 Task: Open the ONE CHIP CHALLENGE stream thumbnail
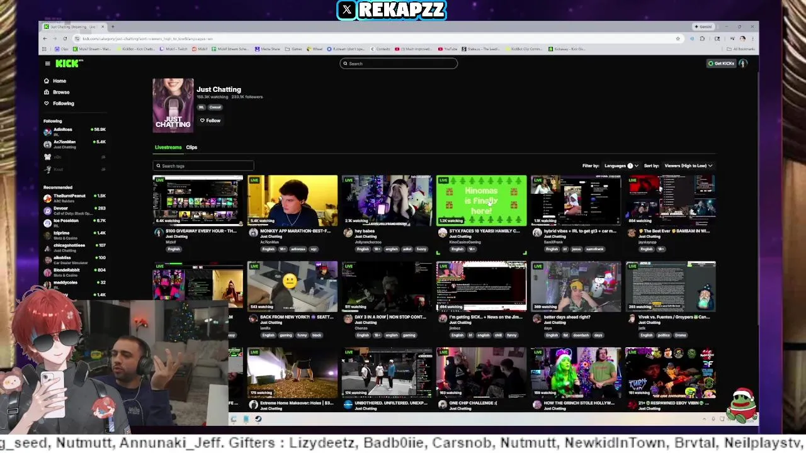coord(481,372)
